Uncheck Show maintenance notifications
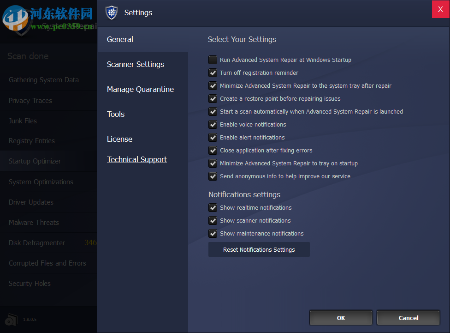 click(213, 233)
